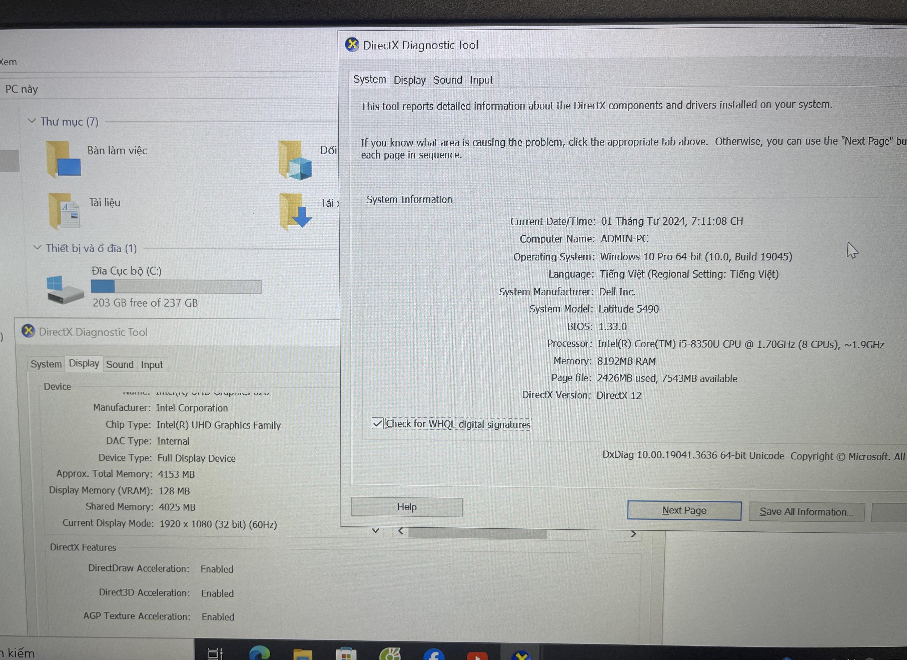
Task: Select Display tab in background DxDiag window
Action: 84,363
